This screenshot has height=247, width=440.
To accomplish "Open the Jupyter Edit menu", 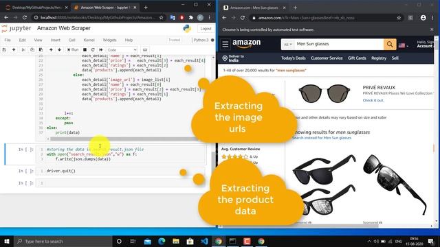I will 22,40.
